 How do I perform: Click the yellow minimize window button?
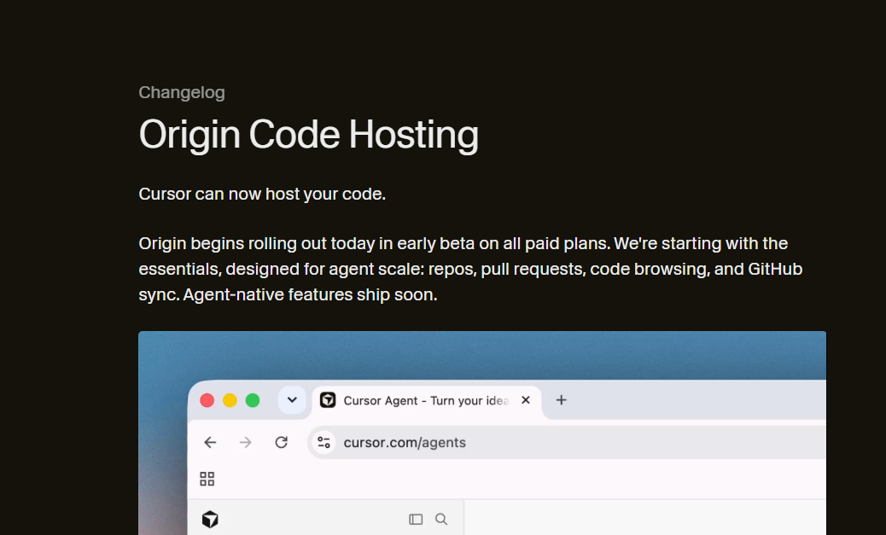point(230,400)
